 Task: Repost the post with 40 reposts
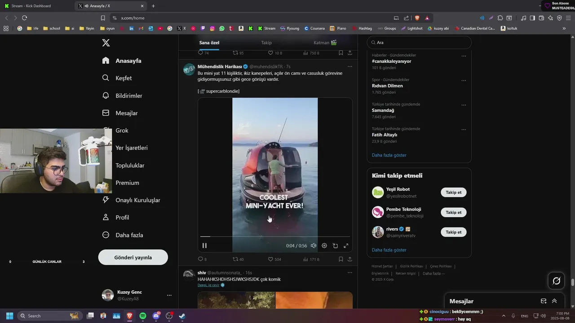tap(238, 259)
